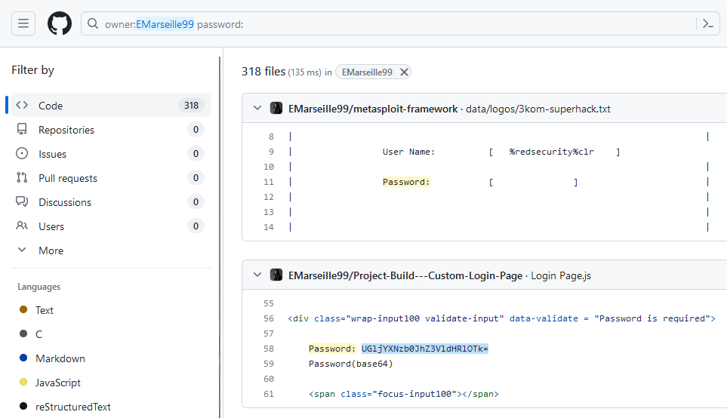Screen dimensions: 727x418
Task: Click the yellow JavaScript language color dot
Action: click(23, 381)
